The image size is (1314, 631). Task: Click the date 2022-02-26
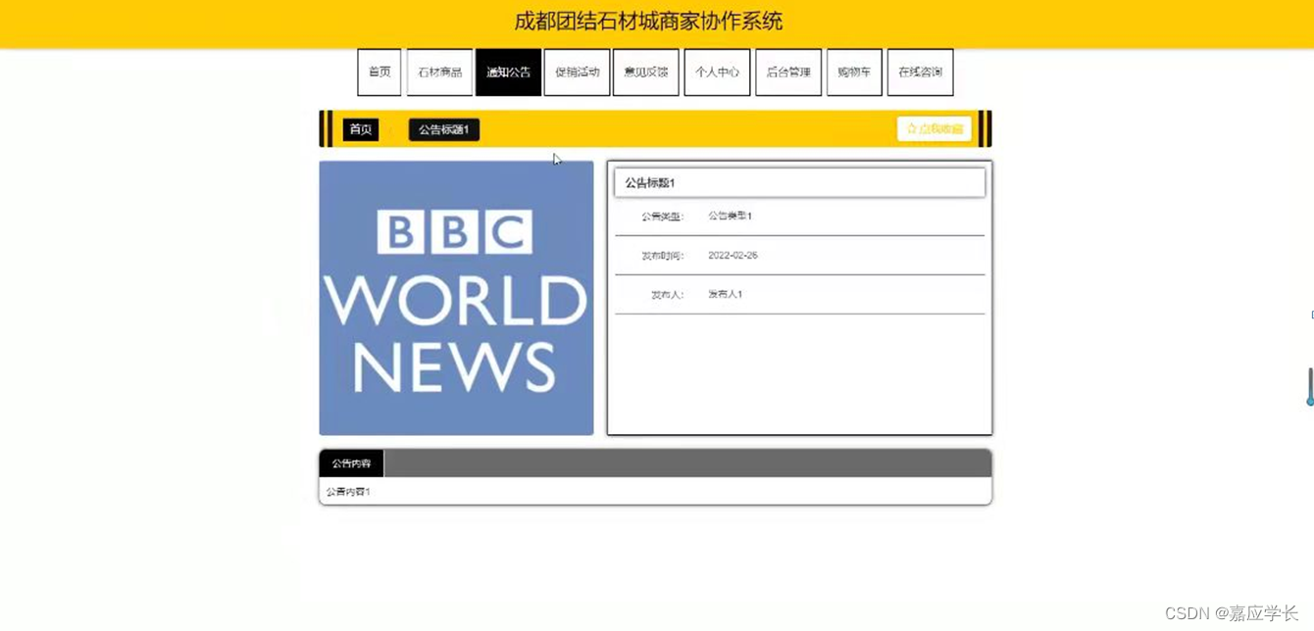click(x=733, y=256)
